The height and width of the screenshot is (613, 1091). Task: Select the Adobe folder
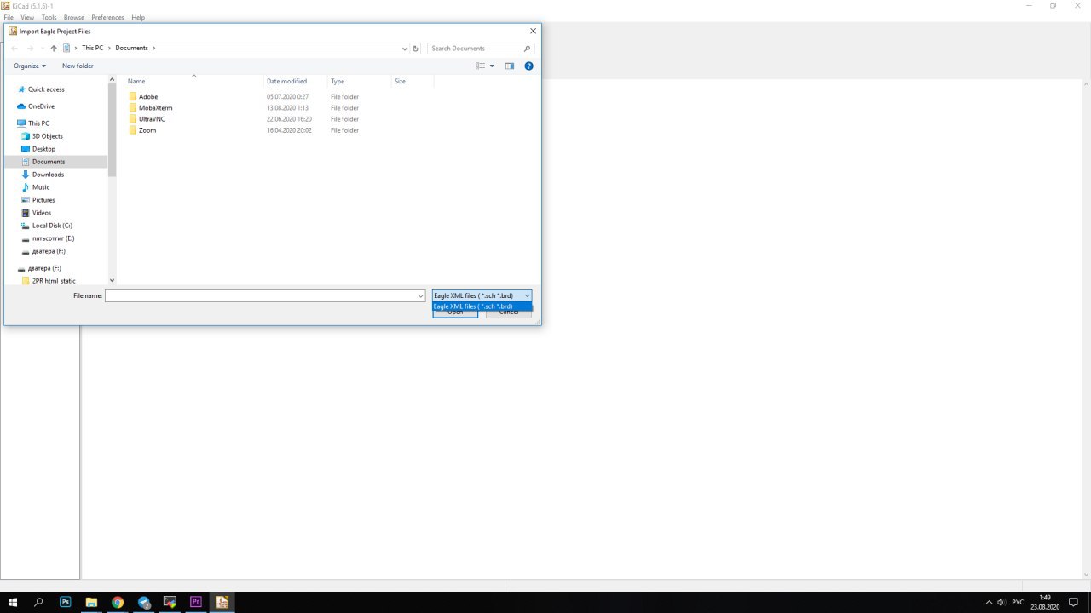click(x=147, y=97)
